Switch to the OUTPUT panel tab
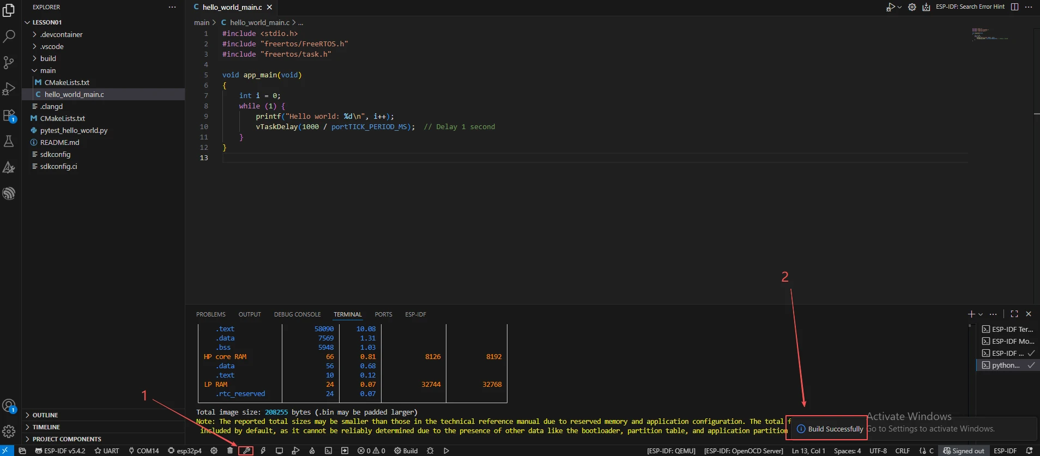 [x=250, y=314]
